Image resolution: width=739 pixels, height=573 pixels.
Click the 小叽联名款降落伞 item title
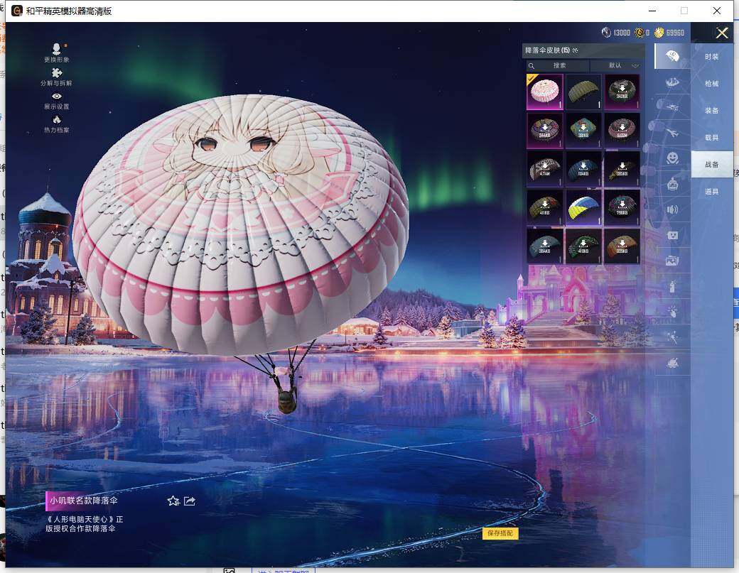click(84, 501)
